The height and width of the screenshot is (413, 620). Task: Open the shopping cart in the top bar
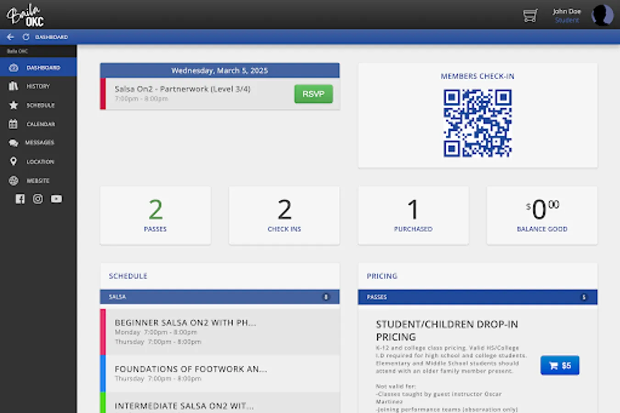(530, 15)
